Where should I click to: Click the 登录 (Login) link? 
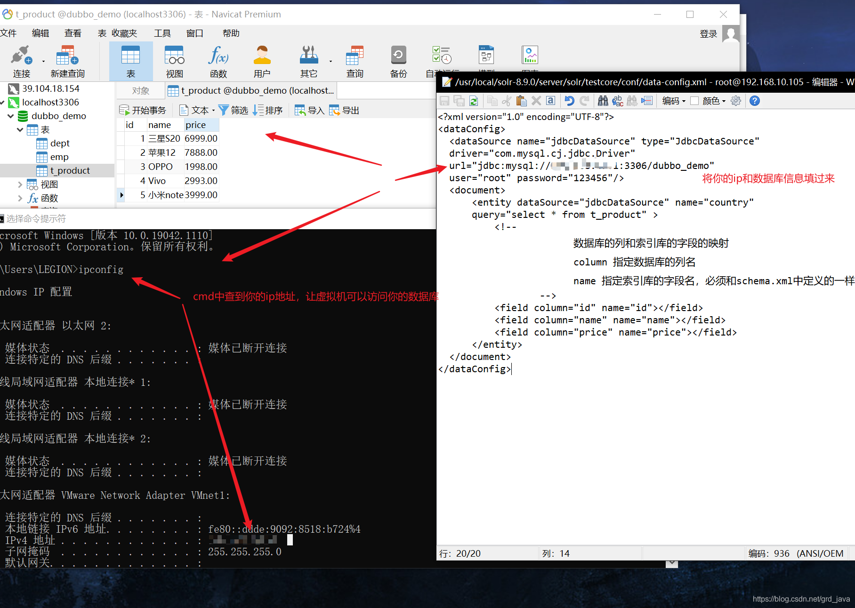click(x=709, y=34)
